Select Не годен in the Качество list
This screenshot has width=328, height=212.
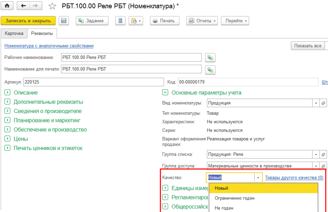click(224, 208)
